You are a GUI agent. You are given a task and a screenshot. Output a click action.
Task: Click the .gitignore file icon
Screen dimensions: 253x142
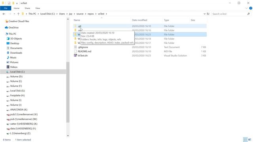76,47
